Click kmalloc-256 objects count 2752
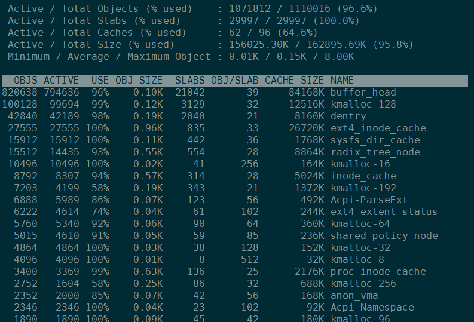Screen dimensions: 474x322 point(26,283)
